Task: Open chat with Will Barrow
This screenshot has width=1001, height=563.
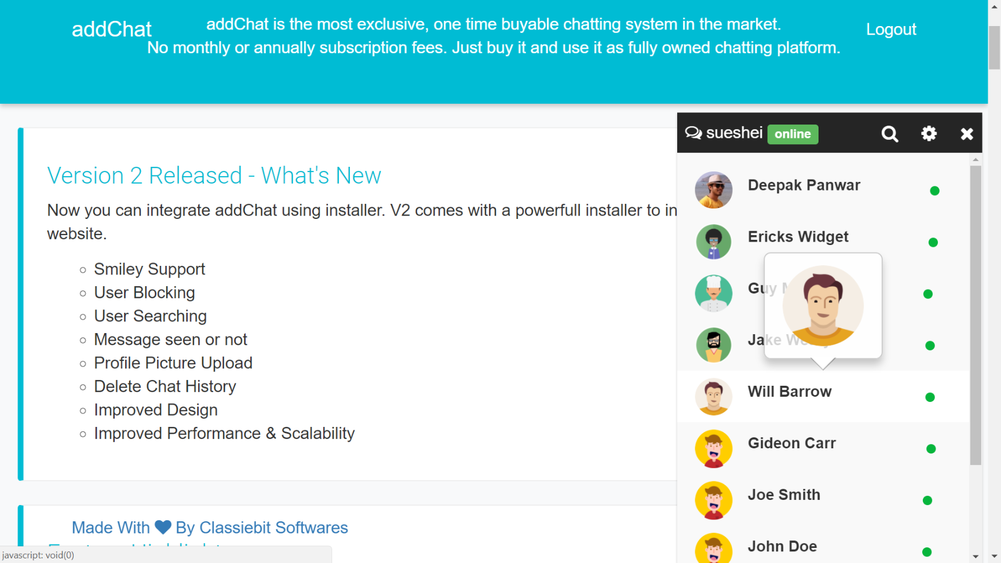Action: (790, 392)
